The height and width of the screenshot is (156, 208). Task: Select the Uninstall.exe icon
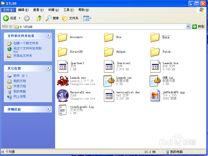[63, 95]
